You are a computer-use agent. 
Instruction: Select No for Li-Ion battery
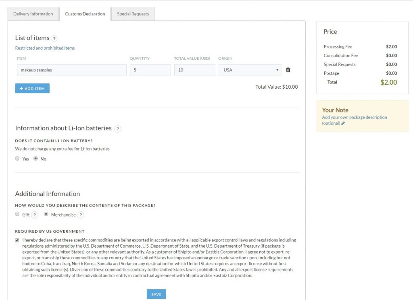[35, 158]
